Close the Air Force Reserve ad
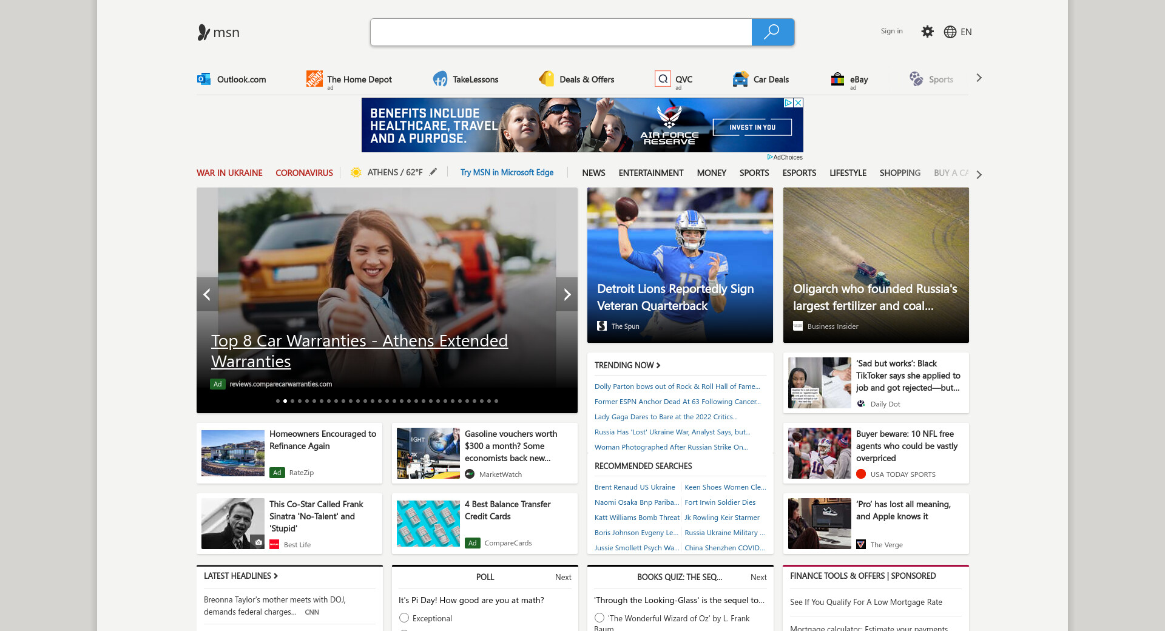Screen dimensions: 1165x631 (799, 103)
